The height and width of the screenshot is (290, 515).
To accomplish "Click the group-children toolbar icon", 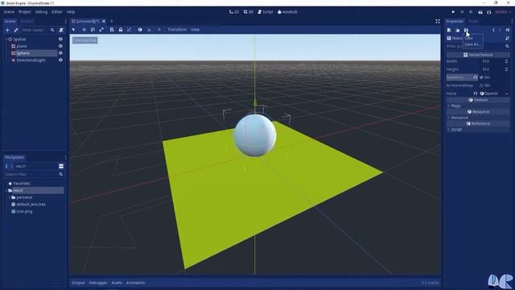I will [x=130, y=30].
